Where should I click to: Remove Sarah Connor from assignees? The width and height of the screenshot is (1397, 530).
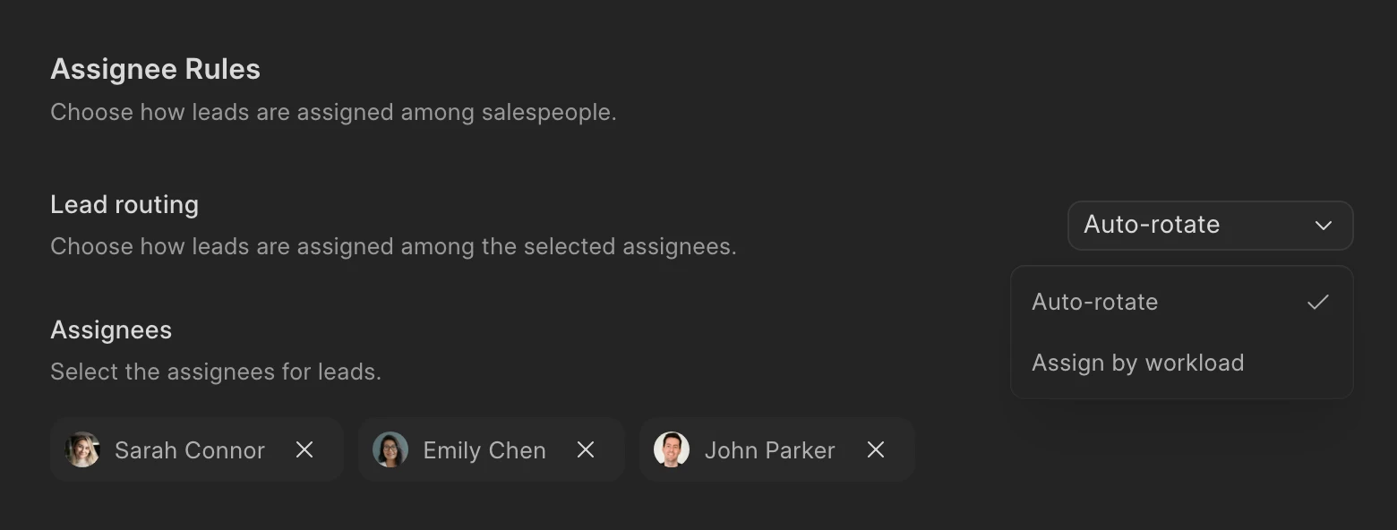(x=304, y=449)
